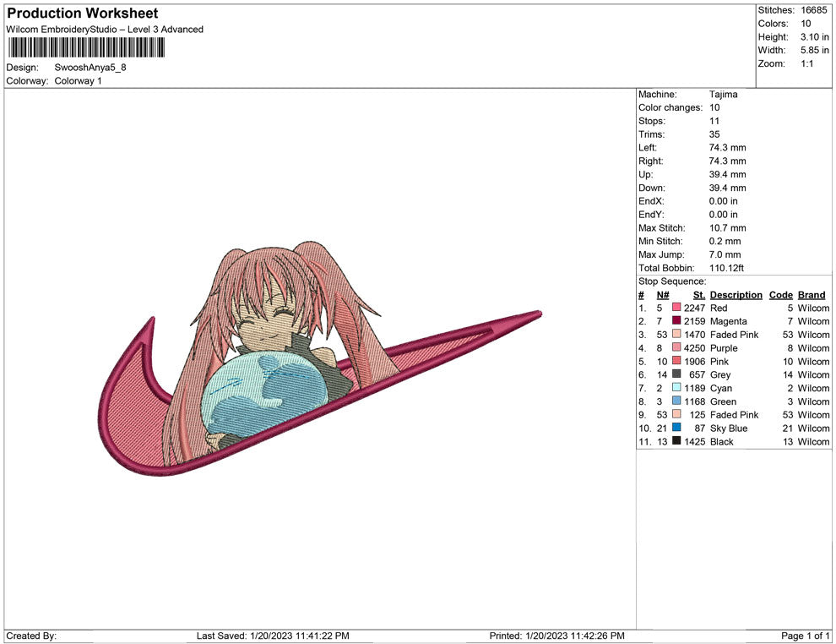Click the Magenta color swatch in row 2

(676, 320)
